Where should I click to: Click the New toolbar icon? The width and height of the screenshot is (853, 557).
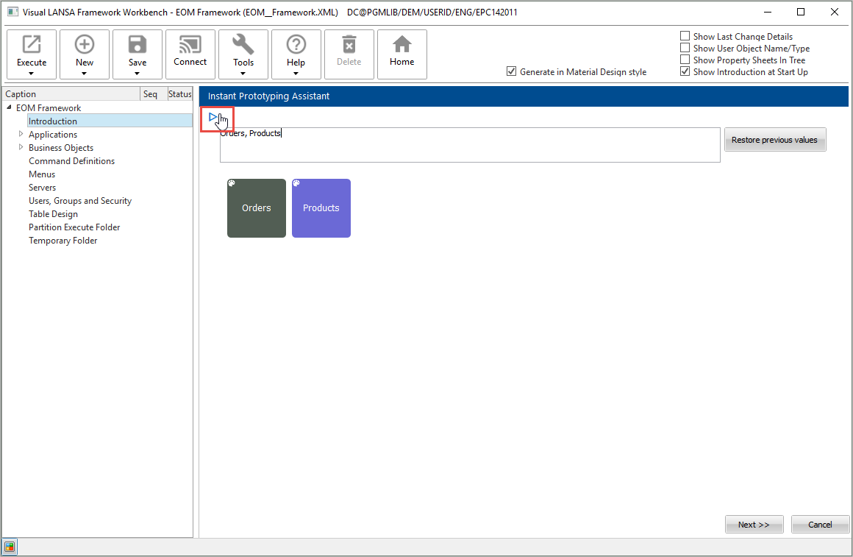(x=85, y=45)
